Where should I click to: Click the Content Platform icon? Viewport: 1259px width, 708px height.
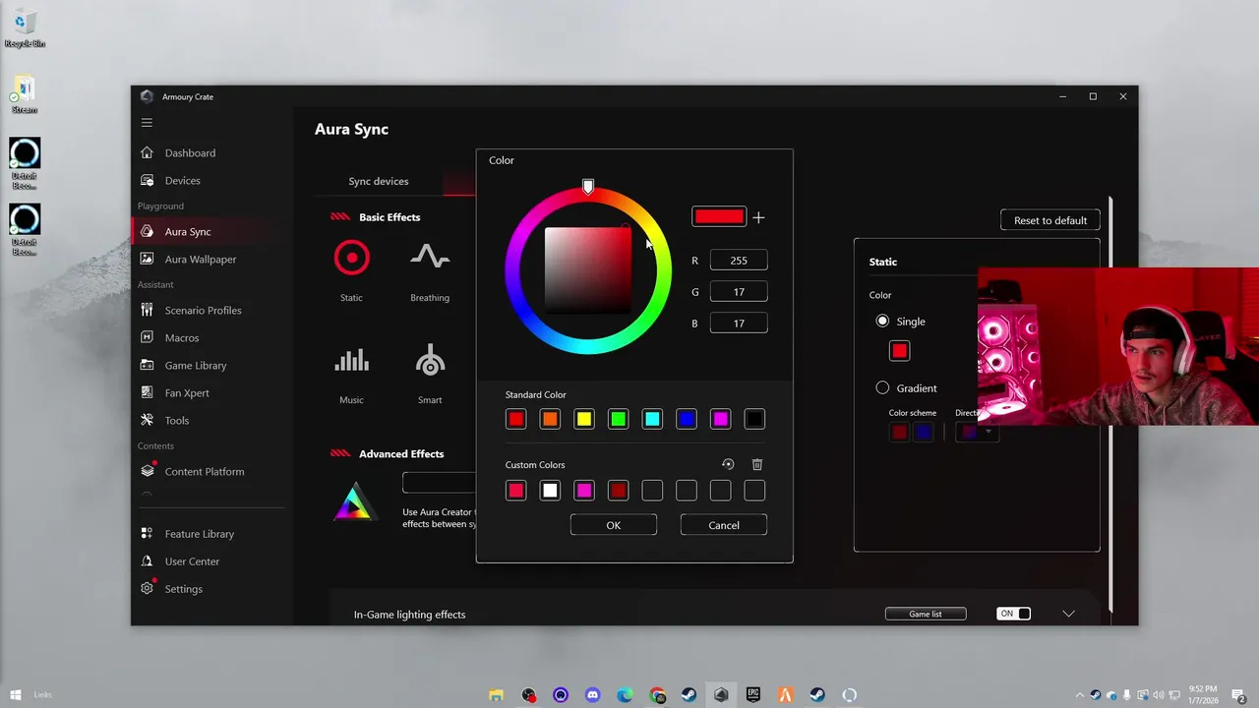click(x=147, y=472)
